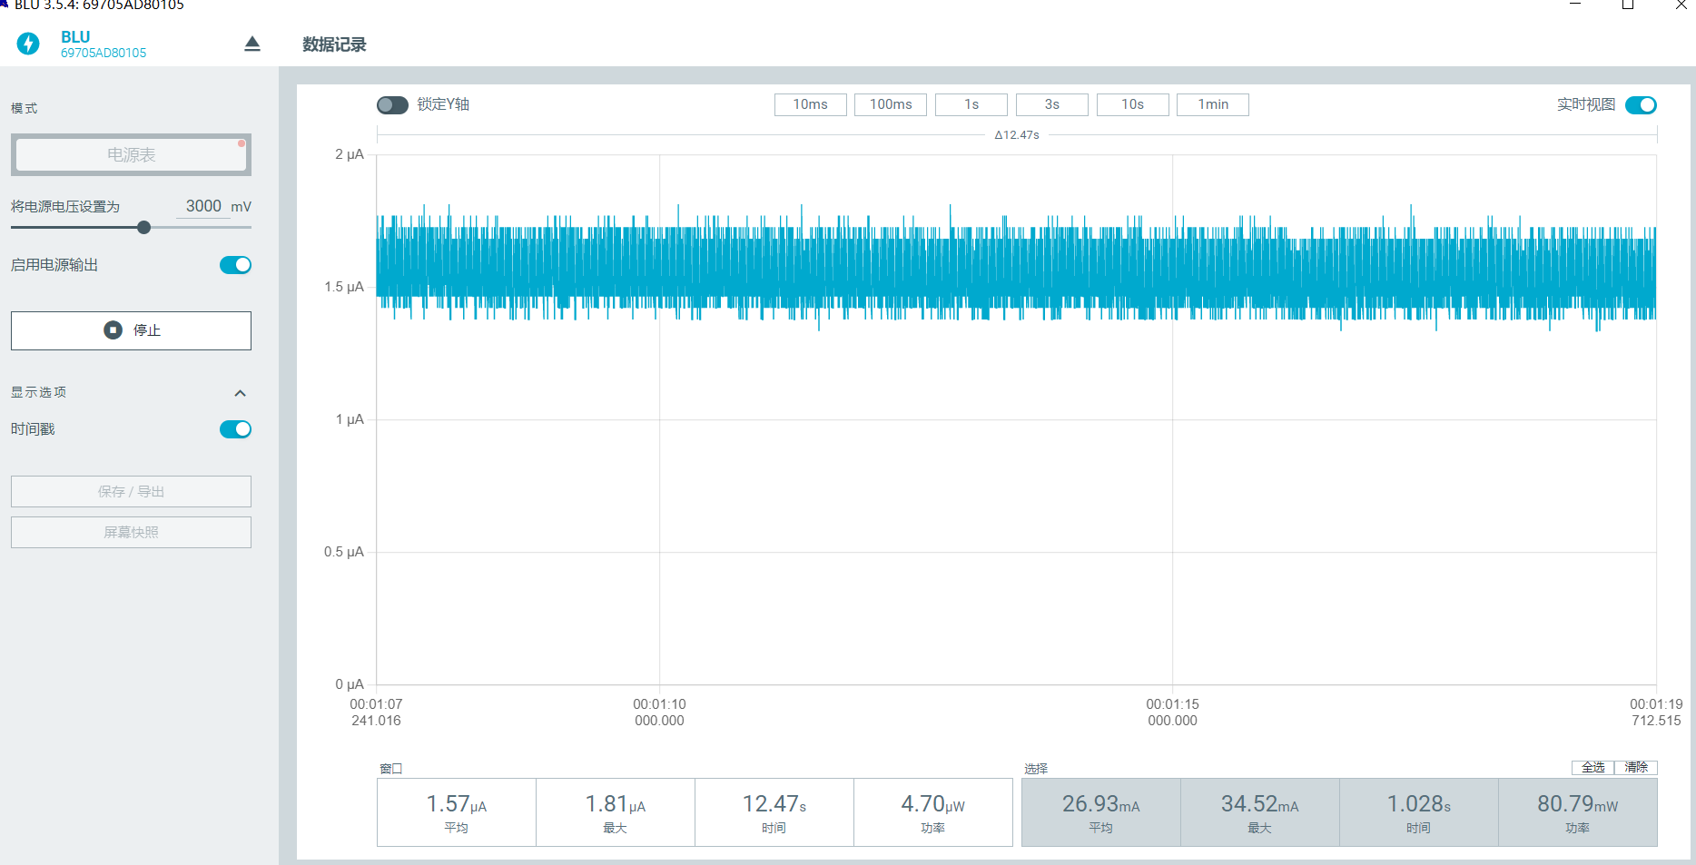Set time window to 1s
Viewport: 1696px width, 865px height.
click(971, 104)
